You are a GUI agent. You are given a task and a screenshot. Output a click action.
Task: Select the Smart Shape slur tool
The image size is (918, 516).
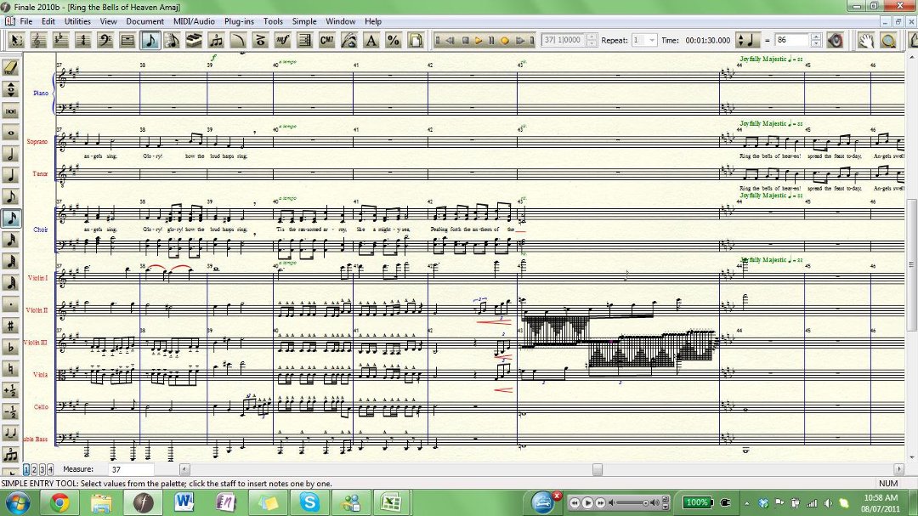(x=238, y=41)
